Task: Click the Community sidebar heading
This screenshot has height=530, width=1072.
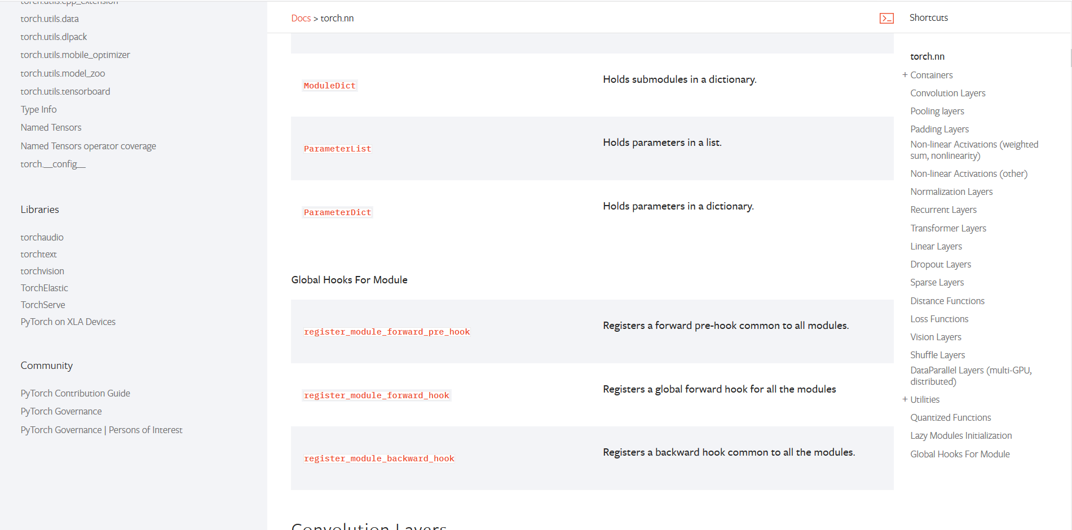Action: coord(46,366)
